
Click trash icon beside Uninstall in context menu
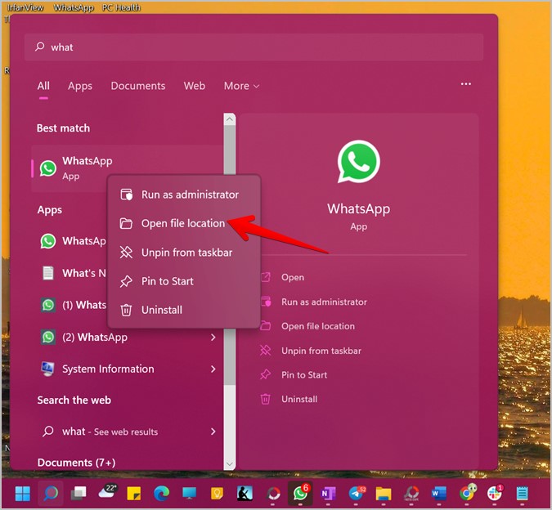pyautogui.click(x=126, y=310)
